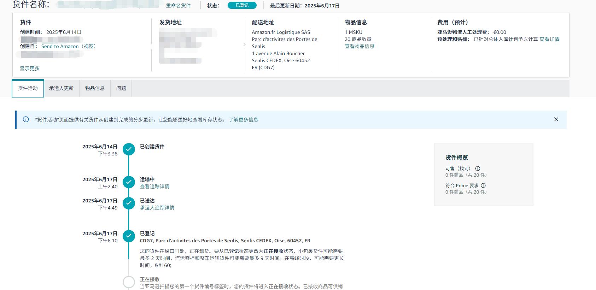Open the Send to Amazon（视图）link
The image size is (596, 290).
click(69, 46)
